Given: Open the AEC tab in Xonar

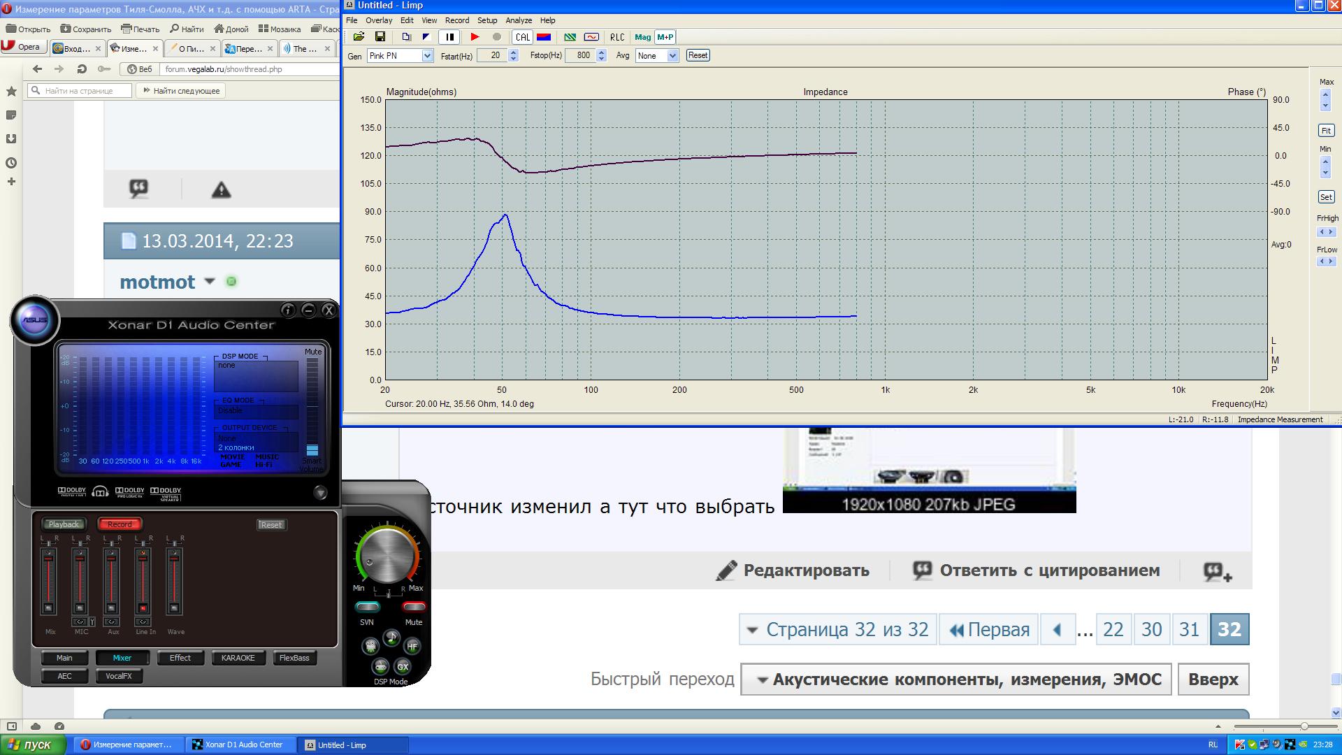Looking at the screenshot, I should click(64, 676).
